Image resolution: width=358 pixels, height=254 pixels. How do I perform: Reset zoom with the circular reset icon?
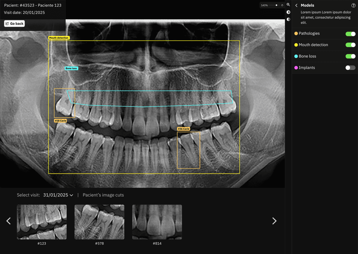tap(282, 5)
